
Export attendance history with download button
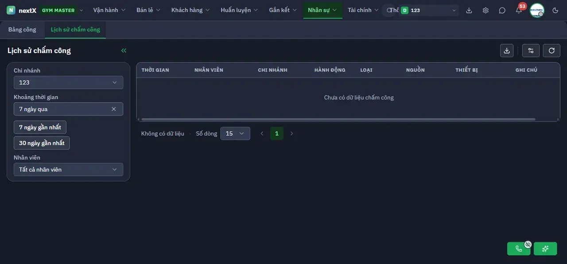[507, 50]
